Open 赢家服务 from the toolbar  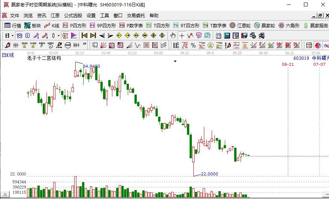pos(316,25)
